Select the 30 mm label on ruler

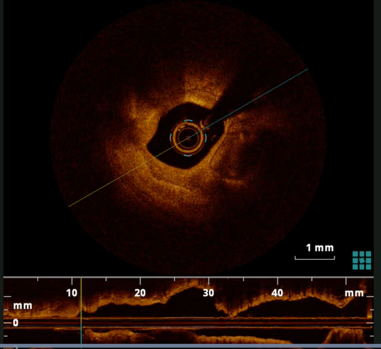[x=208, y=293]
